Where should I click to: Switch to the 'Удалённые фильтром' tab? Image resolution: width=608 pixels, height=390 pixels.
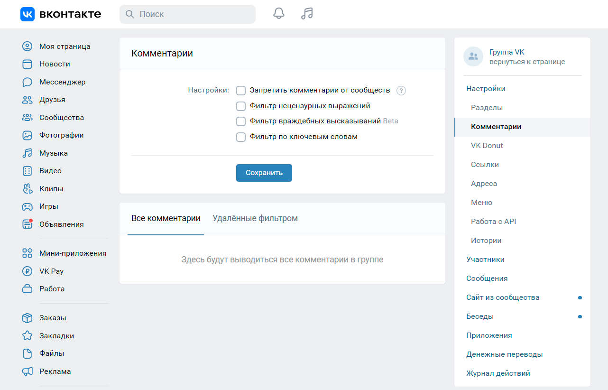click(x=255, y=219)
